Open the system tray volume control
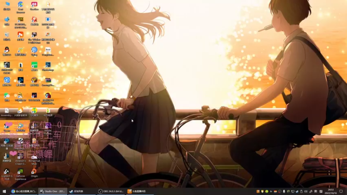347x195 pixels. tap(306, 192)
